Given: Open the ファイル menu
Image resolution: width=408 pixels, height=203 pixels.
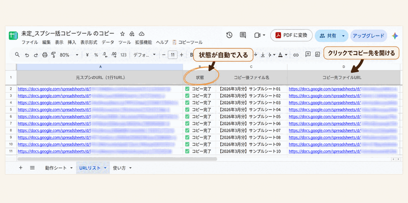Looking at the screenshot, I should tap(30, 42).
